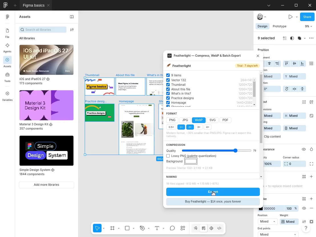Toggle the 3× export scale
Viewport: 316px width, 237px height.
coord(199,127)
